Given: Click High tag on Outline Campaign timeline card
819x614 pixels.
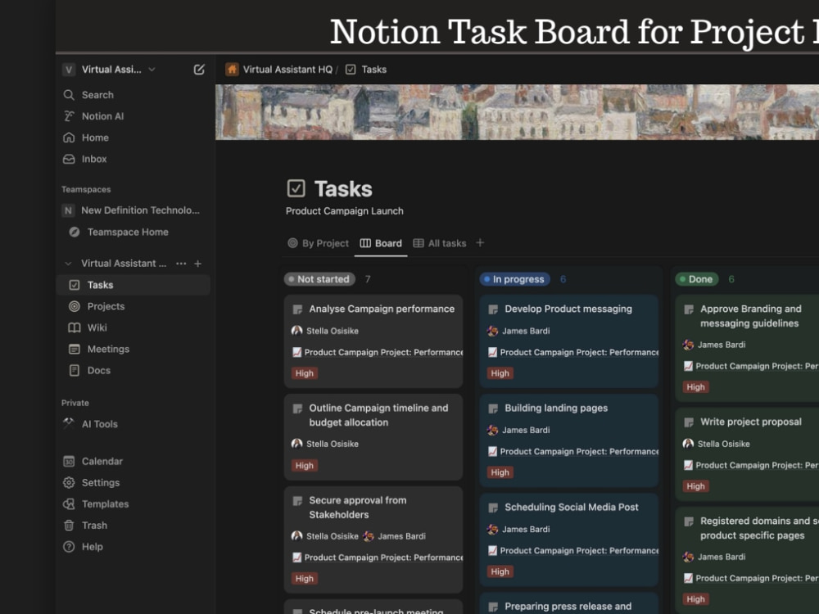Looking at the screenshot, I should tap(305, 466).
